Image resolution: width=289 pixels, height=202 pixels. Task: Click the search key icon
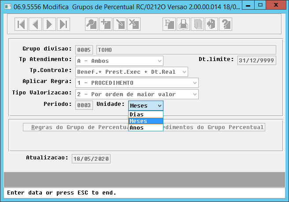92,24
